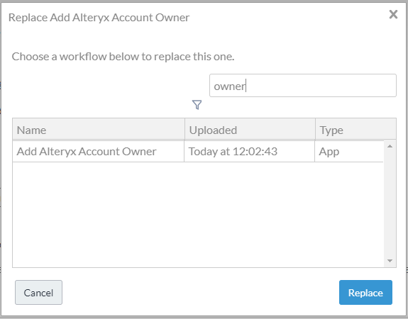Click the 'App' type cell

point(349,152)
